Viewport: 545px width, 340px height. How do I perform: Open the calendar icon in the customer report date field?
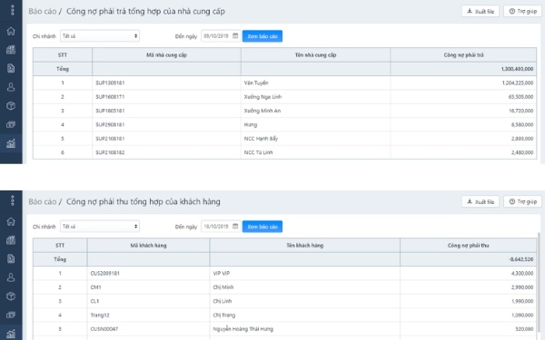tap(235, 226)
